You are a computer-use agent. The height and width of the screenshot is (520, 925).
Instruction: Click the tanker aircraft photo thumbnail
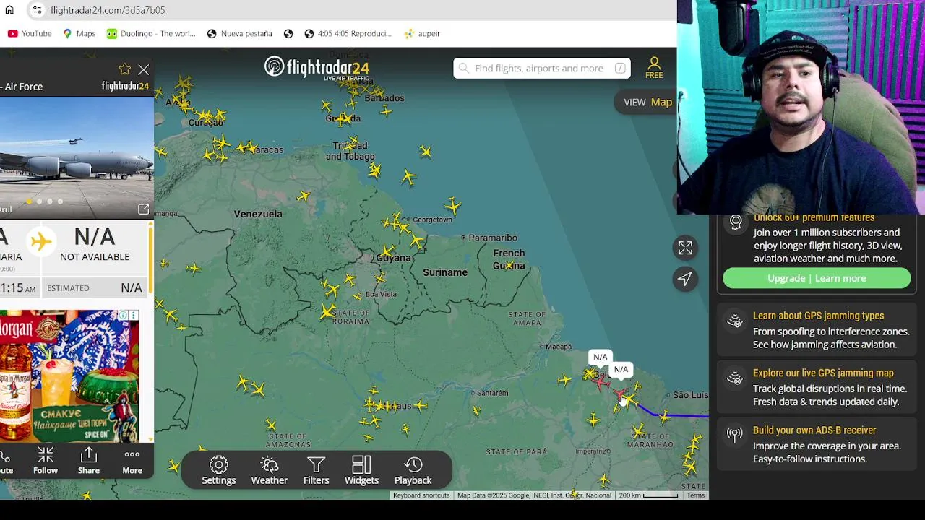click(x=77, y=158)
